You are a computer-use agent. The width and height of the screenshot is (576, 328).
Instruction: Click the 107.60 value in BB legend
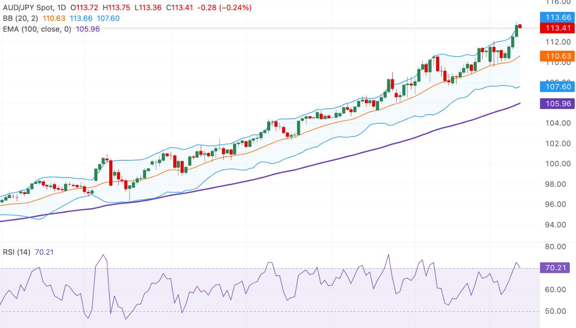coord(108,19)
